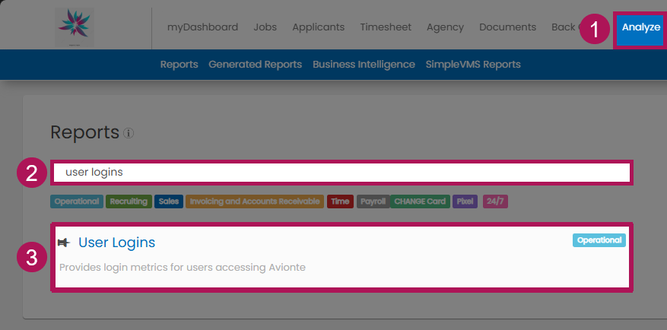The image size is (667, 330).
Task: Click the pin icon beside User Logins
Action: pyautogui.click(x=64, y=243)
